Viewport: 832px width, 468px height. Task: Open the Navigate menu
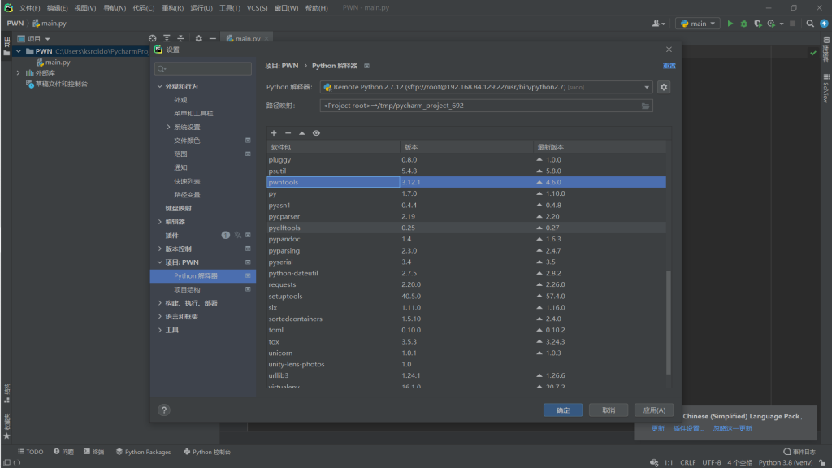(114, 8)
